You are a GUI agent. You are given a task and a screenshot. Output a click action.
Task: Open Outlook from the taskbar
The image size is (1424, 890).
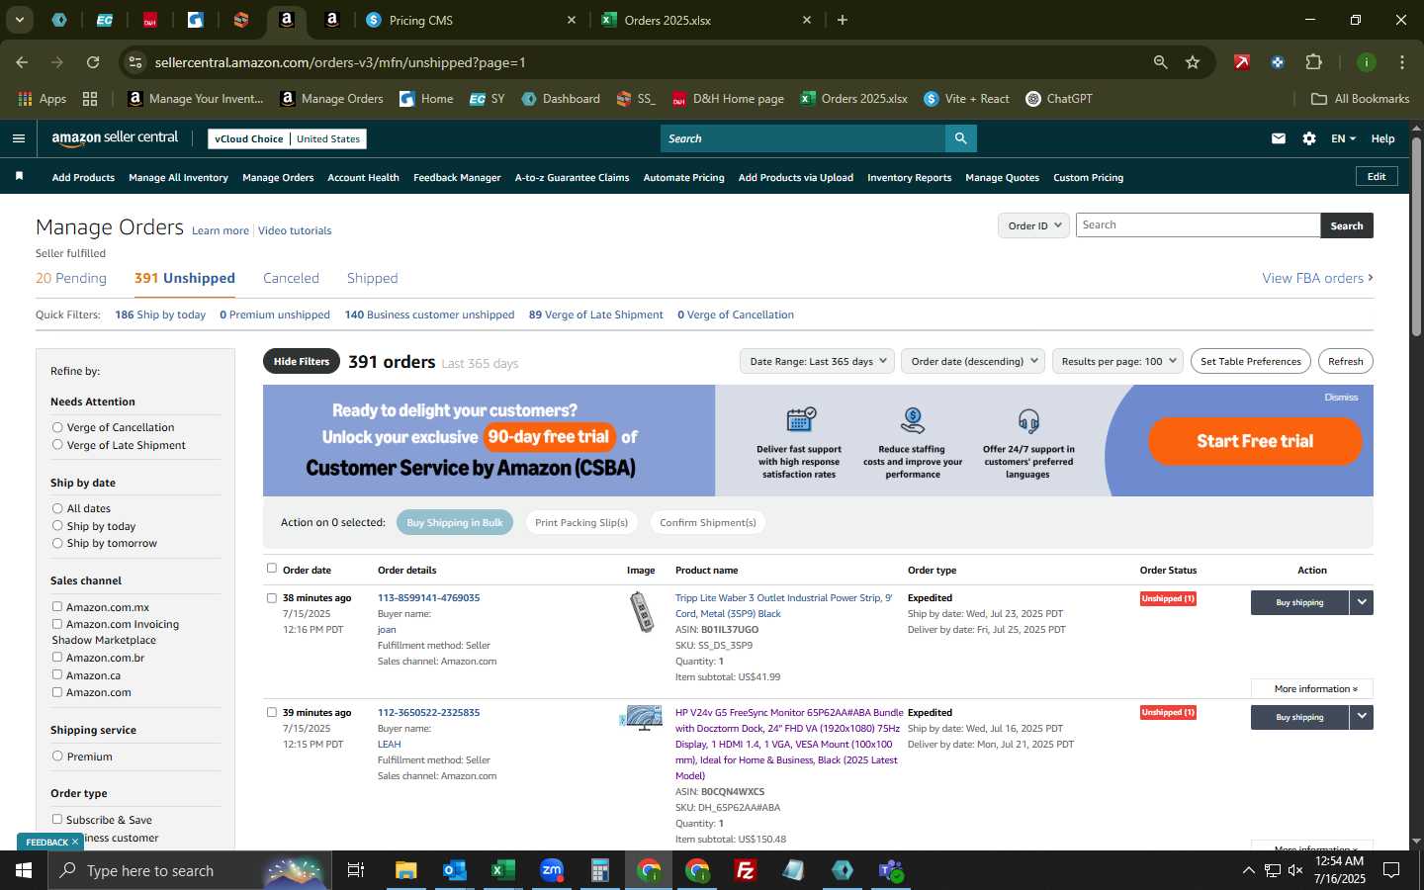coord(454,870)
